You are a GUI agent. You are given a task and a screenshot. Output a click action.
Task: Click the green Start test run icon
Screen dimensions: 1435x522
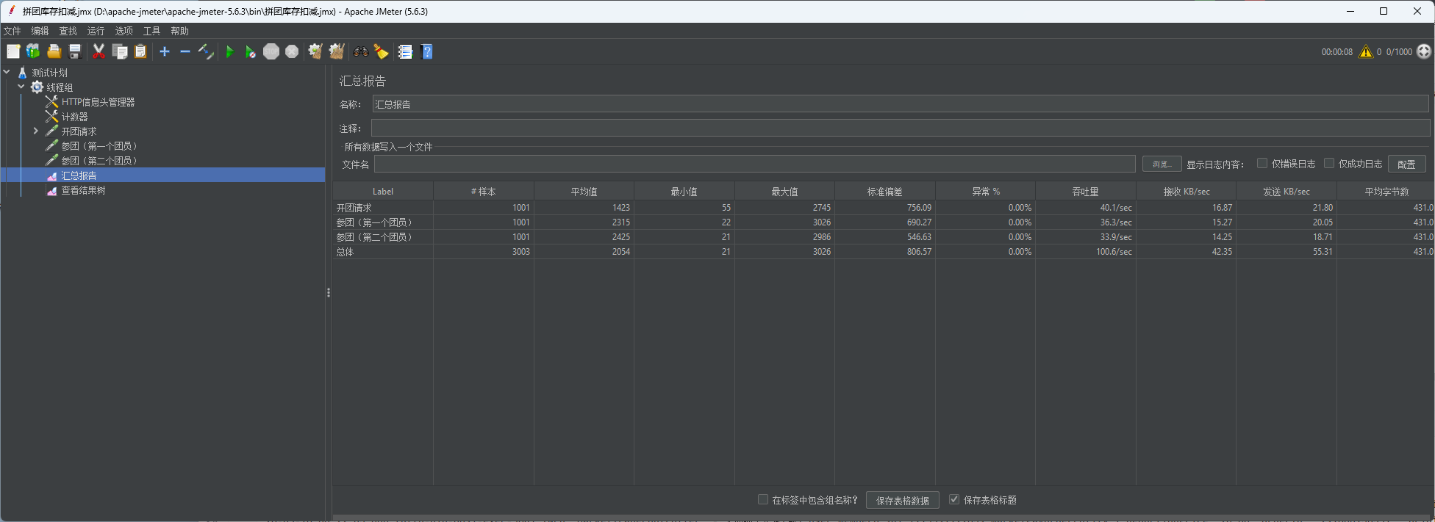point(229,51)
